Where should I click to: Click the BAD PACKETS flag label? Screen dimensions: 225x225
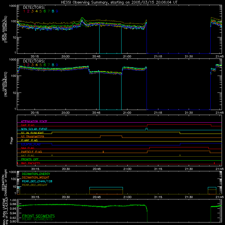tap(31, 163)
